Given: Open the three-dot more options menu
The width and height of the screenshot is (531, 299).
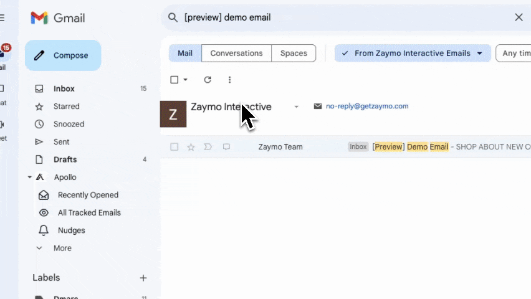Looking at the screenshot, I should point(229,80).
